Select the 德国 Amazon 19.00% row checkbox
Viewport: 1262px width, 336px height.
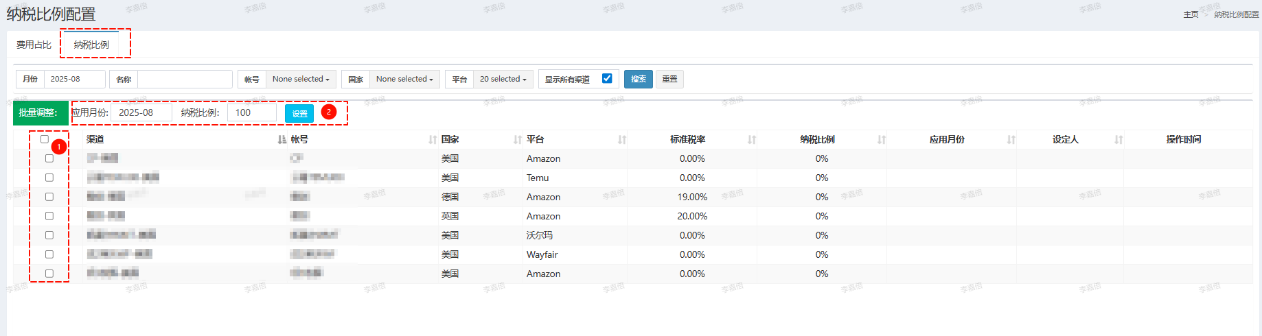point(49,197)
